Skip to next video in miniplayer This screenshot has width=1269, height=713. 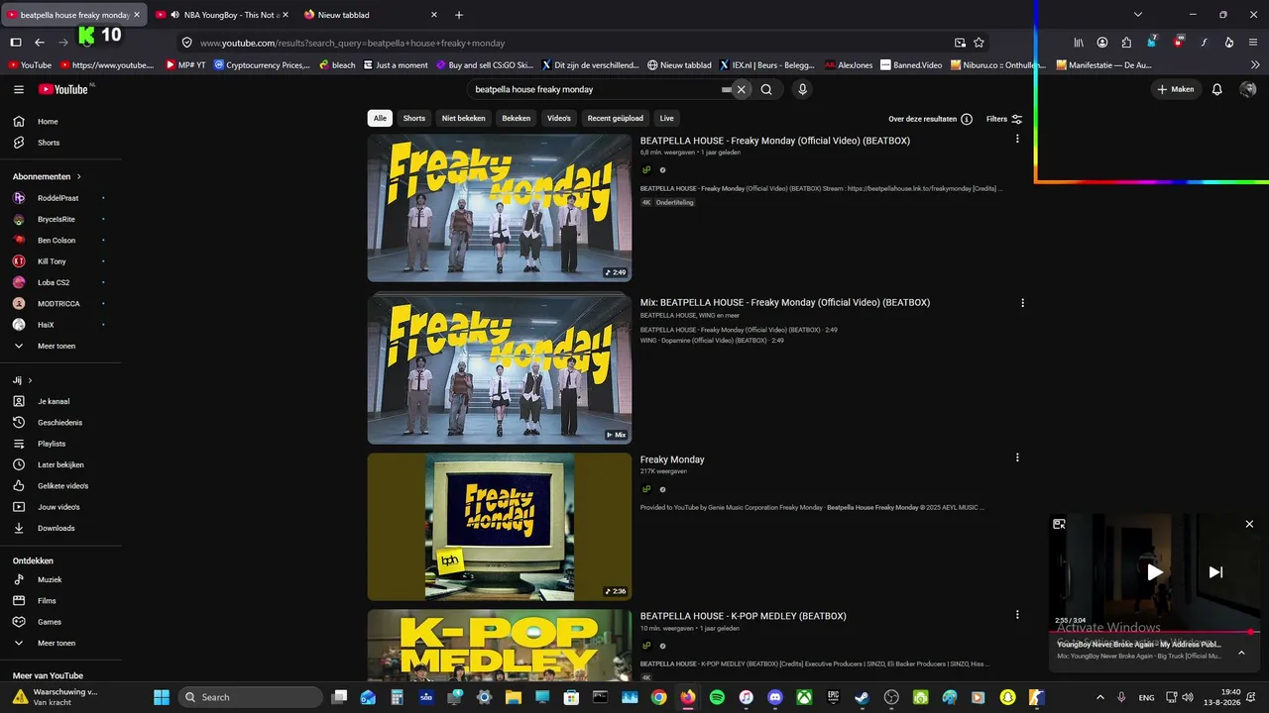pos(1215,571)
